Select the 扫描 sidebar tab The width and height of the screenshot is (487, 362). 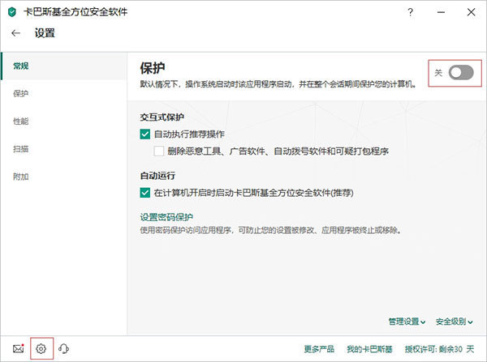point(64,149)
